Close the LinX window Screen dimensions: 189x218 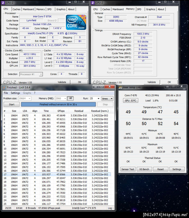(110, 87)
